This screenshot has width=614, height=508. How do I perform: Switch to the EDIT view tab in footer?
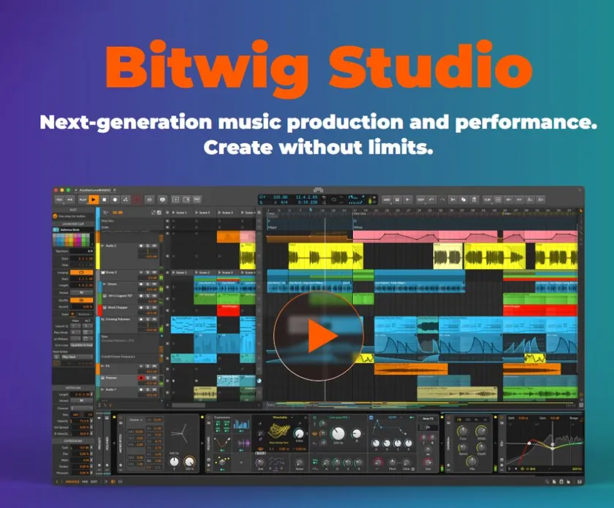pyautogui.click(x=94, y=482)
